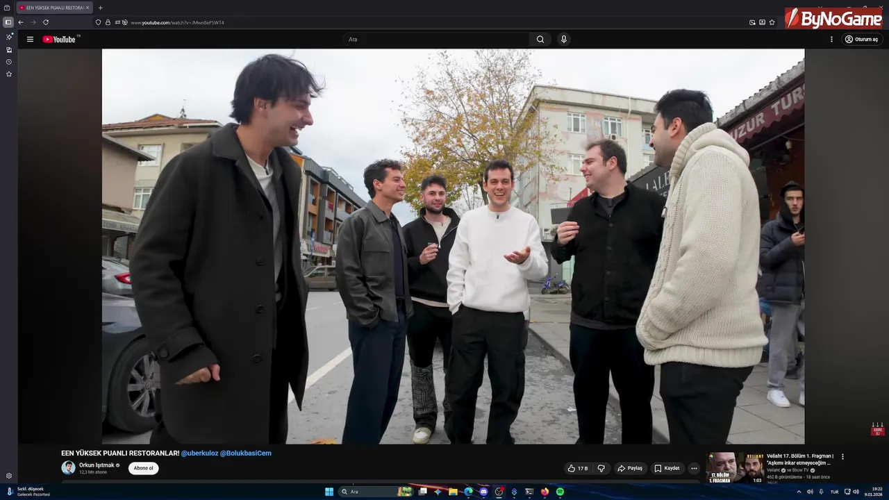Open the history clock in the sidebar

coord(9,62)
